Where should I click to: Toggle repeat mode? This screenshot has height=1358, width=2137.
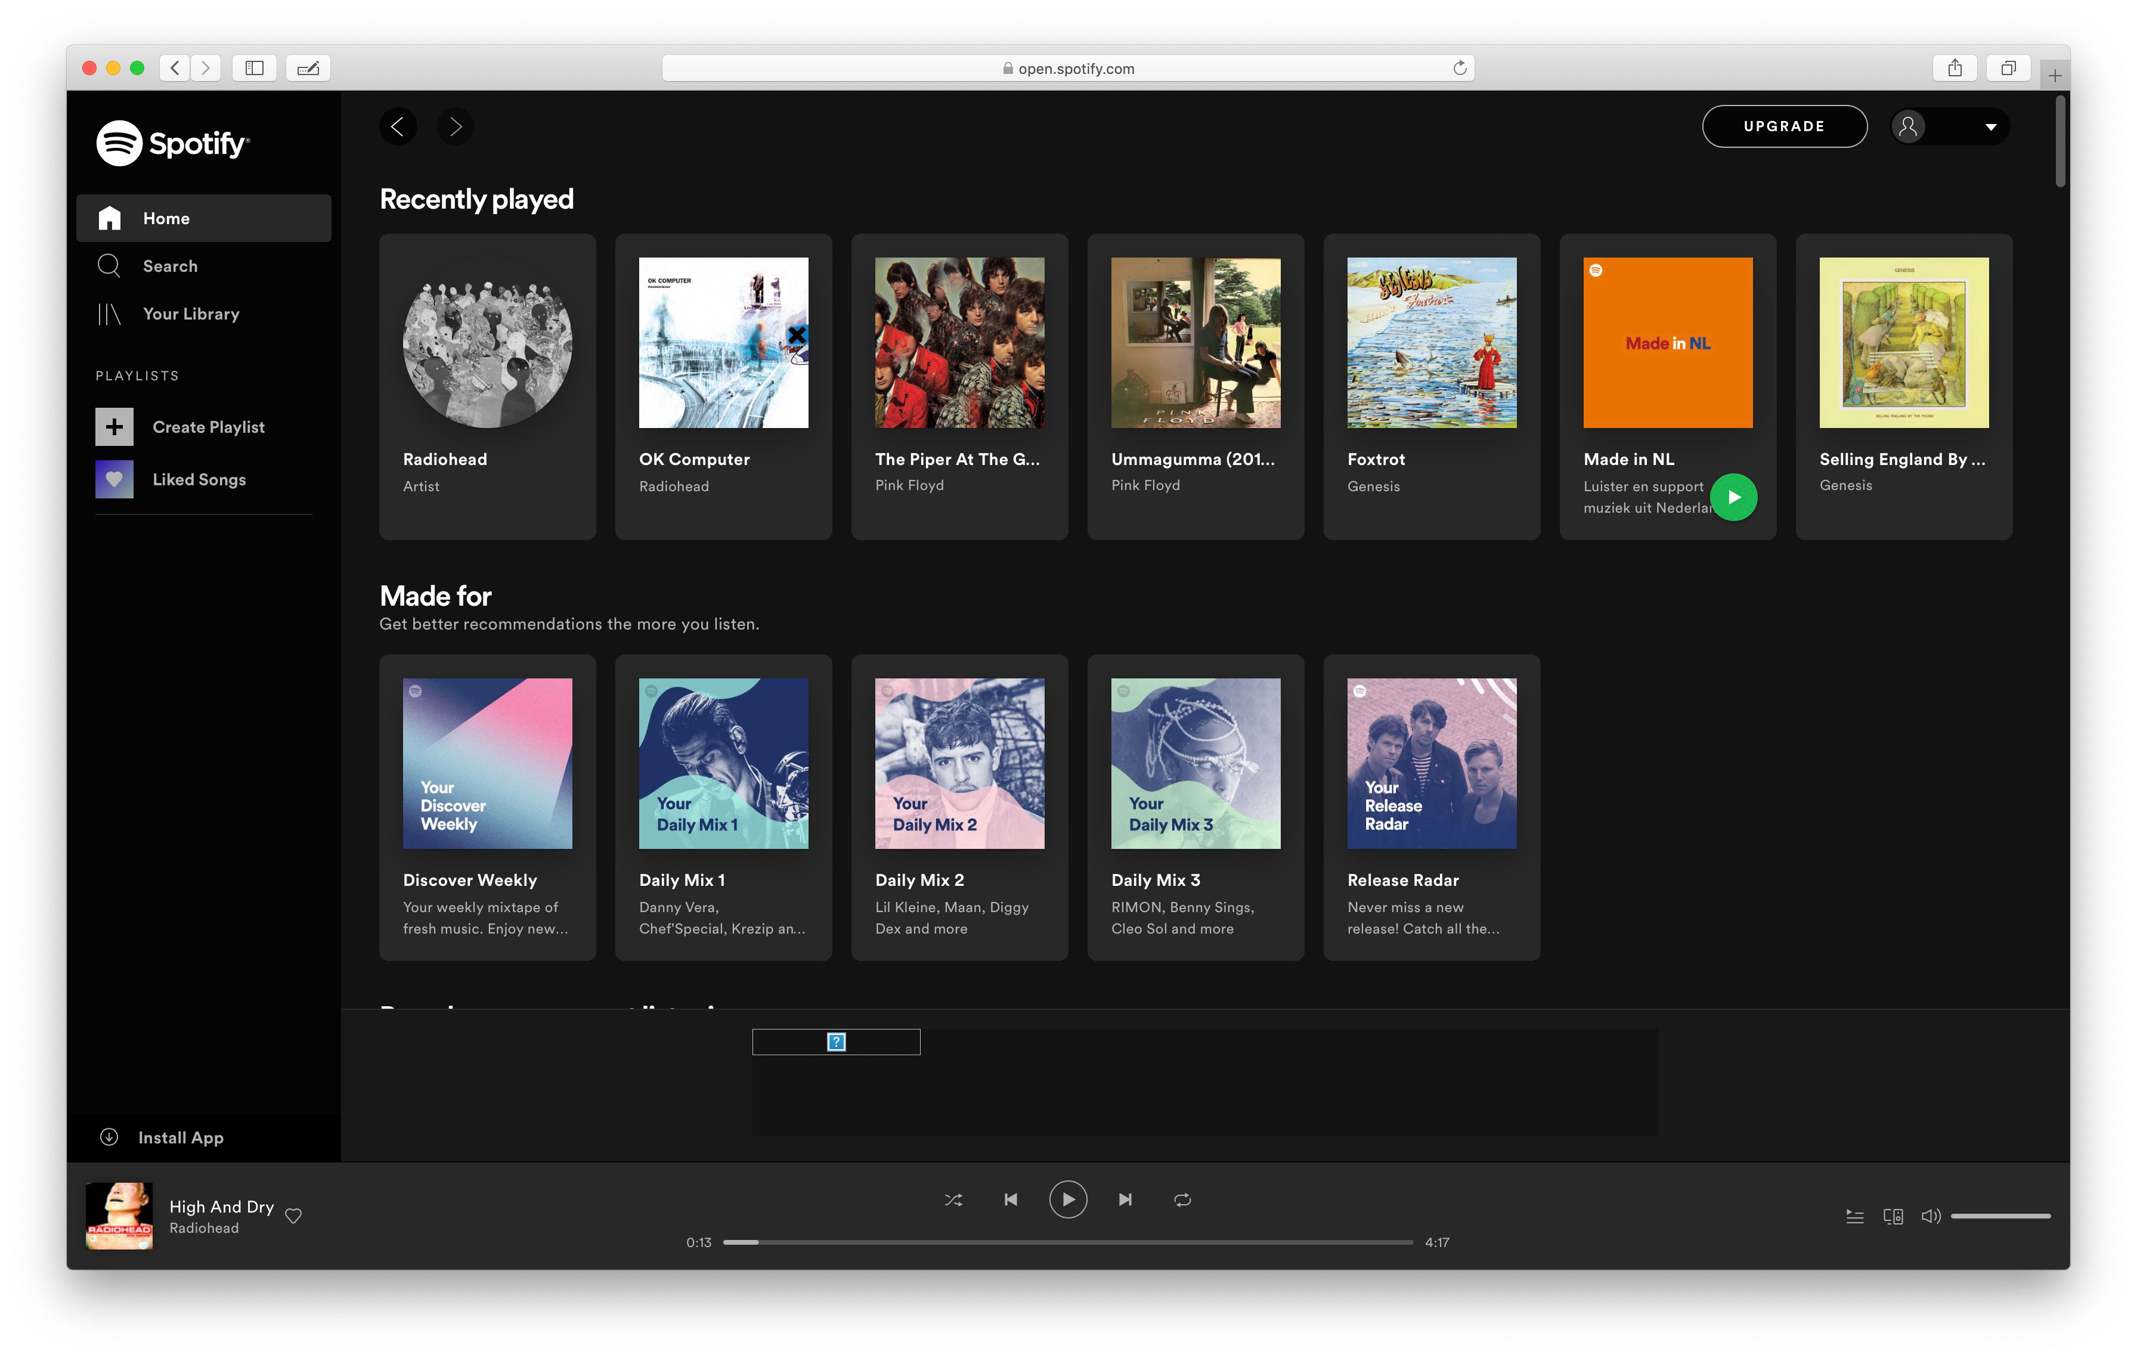coord(1182,1199)
